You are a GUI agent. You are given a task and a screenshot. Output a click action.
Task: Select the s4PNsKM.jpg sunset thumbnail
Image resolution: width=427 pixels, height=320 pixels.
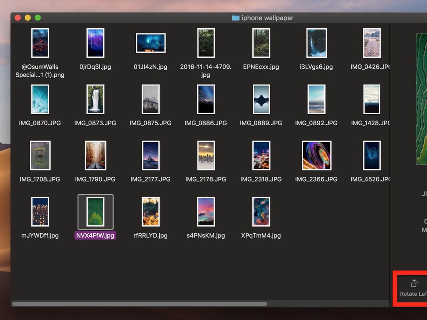[206, 212]
